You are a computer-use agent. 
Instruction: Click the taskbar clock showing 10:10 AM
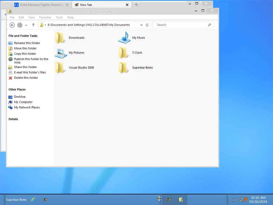[x=258, y=200]
